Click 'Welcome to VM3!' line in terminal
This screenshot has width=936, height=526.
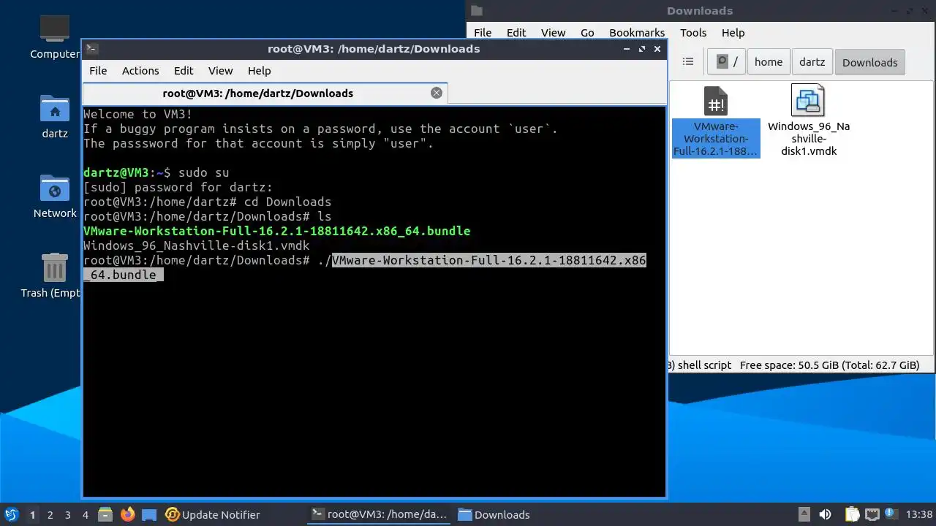point(138,114)
